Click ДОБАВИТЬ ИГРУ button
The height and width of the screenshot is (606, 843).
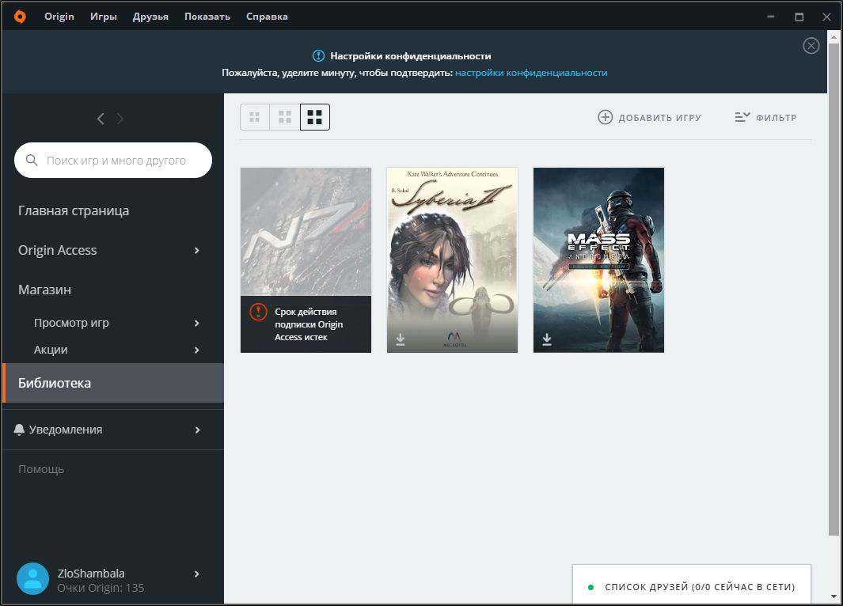coord(649,117)
